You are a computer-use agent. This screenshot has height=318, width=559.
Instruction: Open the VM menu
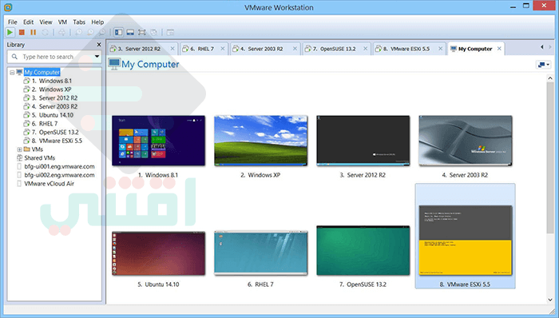[63, 22]
